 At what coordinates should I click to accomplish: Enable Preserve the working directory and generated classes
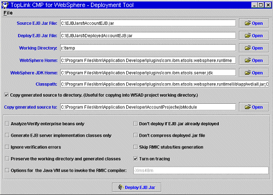tap(7, 159)
